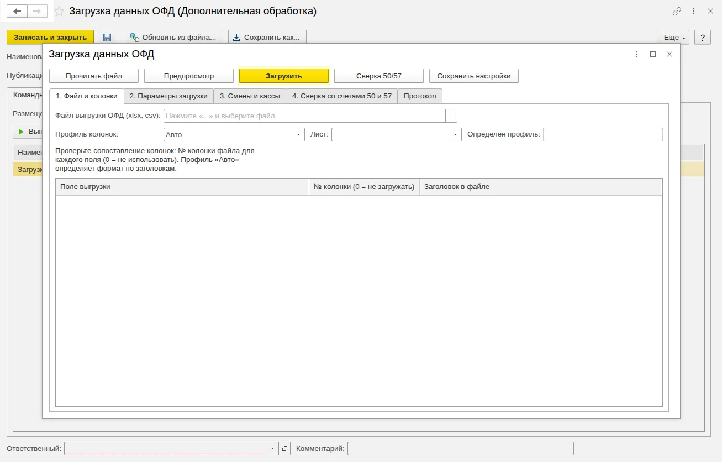Browse for the ОФД file with the ellipsis button
722x462 pixels.
[x=451, y=116]
